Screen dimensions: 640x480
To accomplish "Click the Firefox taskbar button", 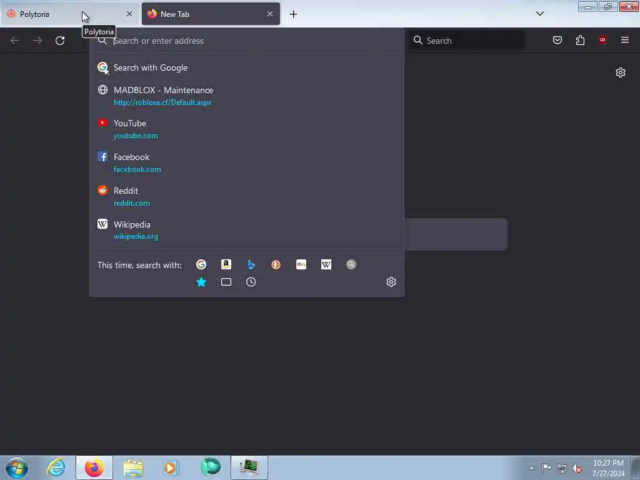I will click(94, 467).
